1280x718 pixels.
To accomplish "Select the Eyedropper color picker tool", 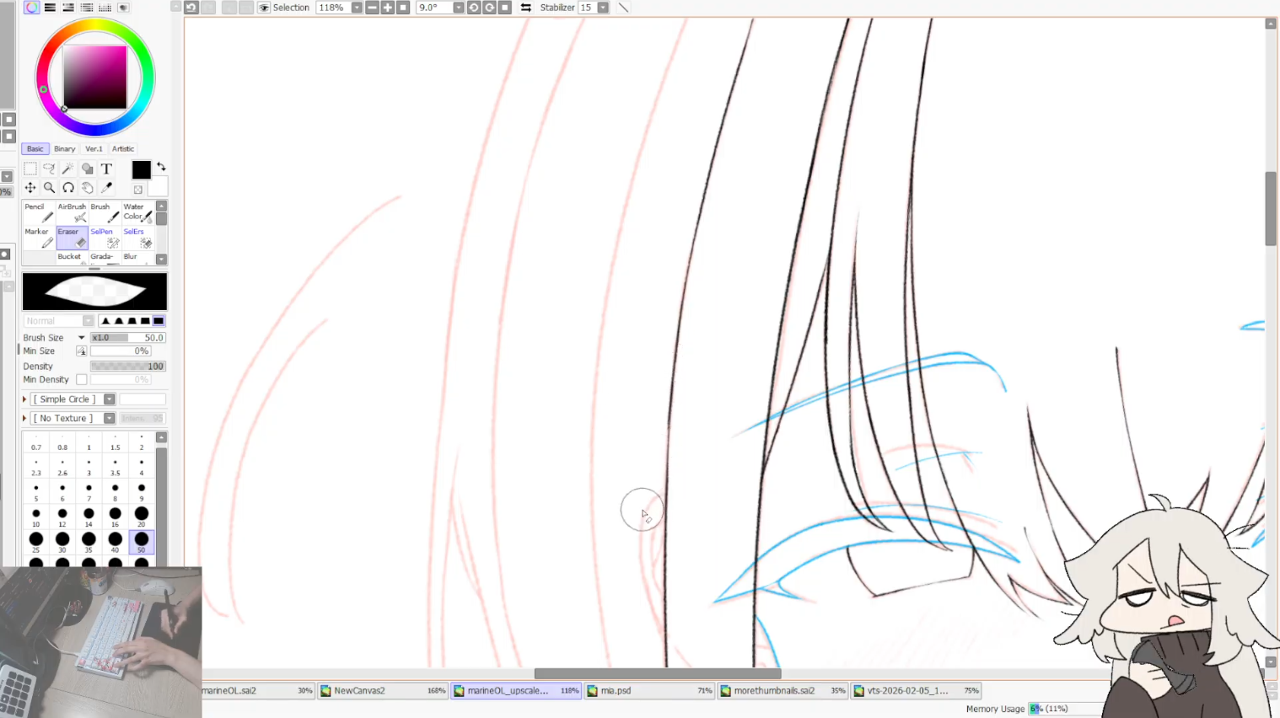I will coord(106,188).
